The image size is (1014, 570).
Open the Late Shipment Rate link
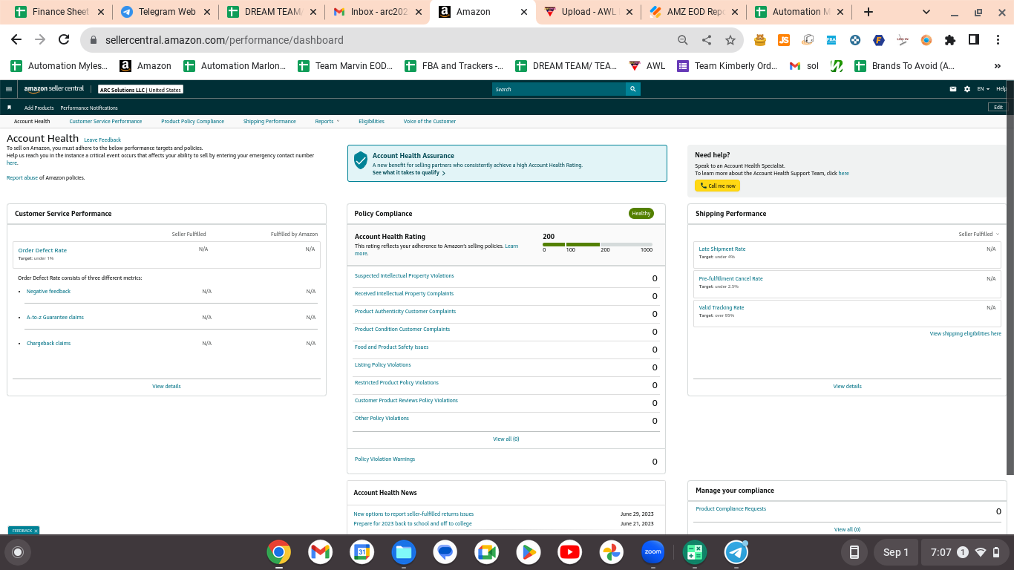click(x=722, y=249)
